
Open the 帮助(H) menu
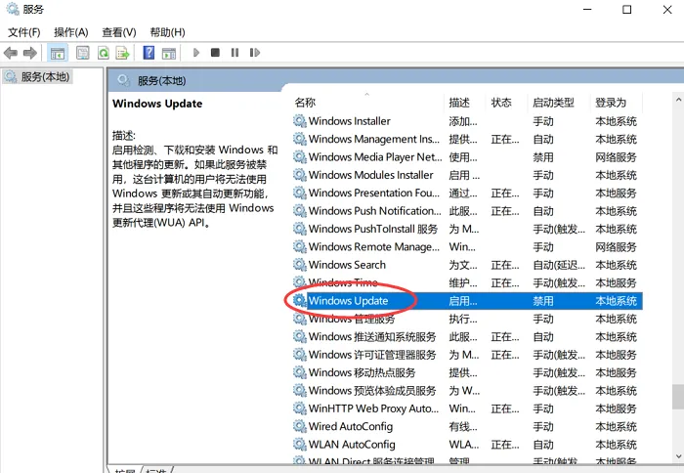tap(167, 32)
